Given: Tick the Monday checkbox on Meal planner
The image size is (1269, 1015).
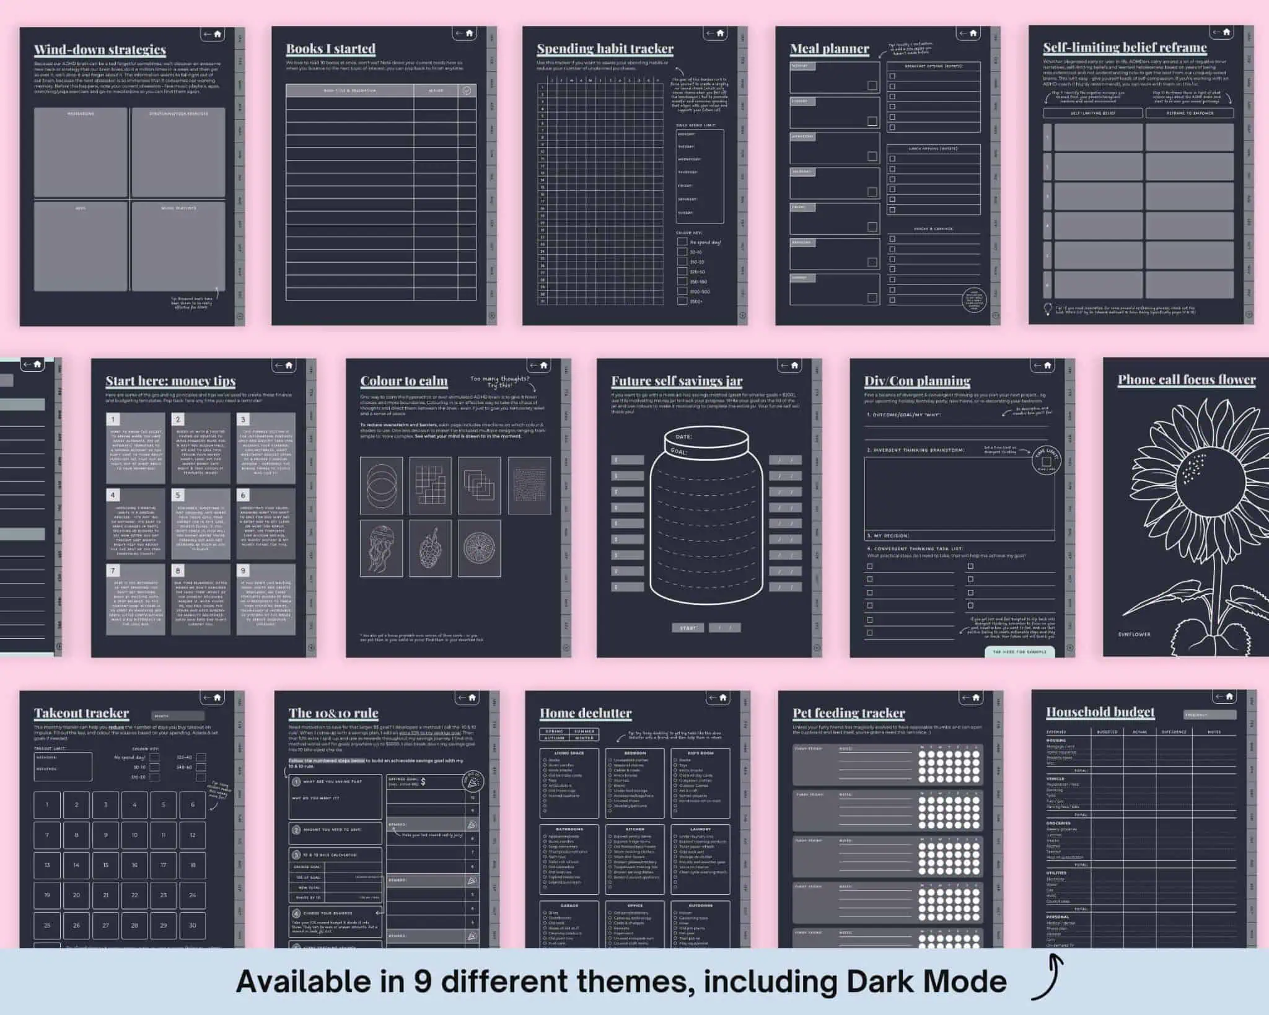Looking at the screenshot, I should (872, 86).
